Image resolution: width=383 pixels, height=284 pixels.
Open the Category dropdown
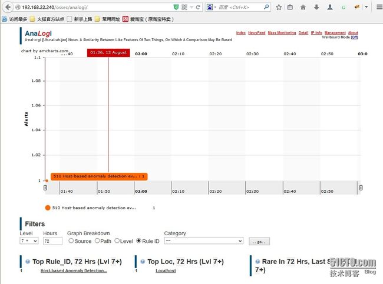[204, 241]
